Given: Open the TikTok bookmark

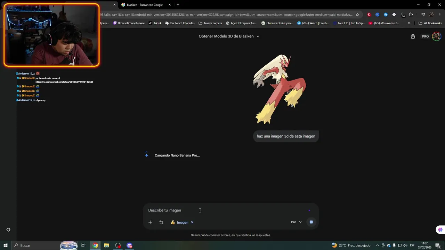Looking at the screenshot, I should pyautogui.click(x=155, y=23).
